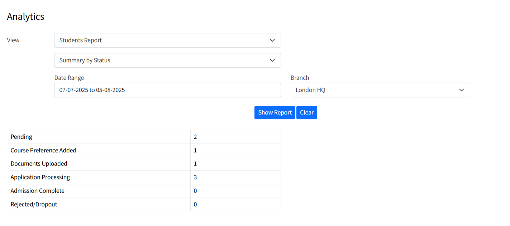This screenshot has height=226, width=510.
Task: Click the Date Range label
Action: point(69,78)
